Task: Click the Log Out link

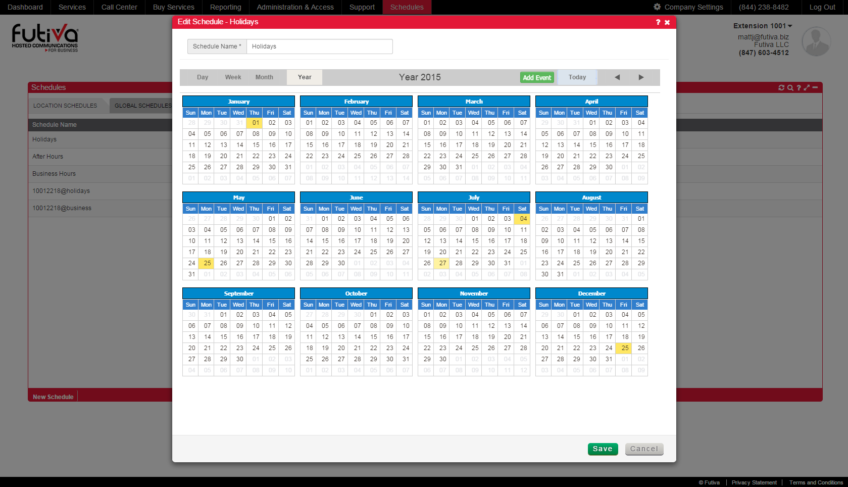Action: [x=822, y=7]
